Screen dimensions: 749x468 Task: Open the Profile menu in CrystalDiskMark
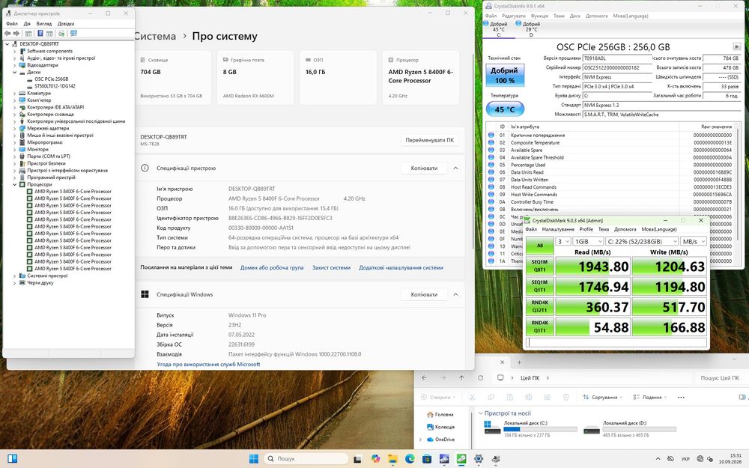tap(586, 229)
